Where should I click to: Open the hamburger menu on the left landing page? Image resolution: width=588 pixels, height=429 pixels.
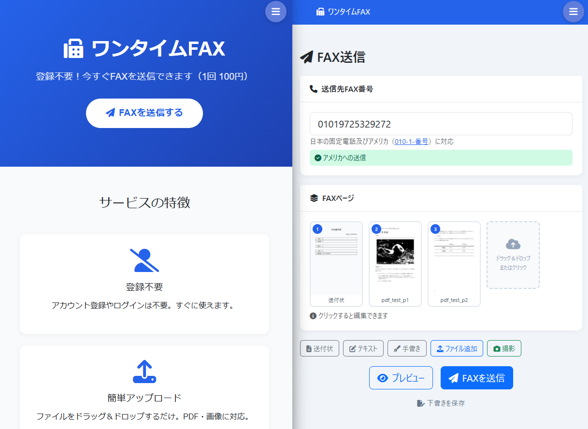(275, 12)
